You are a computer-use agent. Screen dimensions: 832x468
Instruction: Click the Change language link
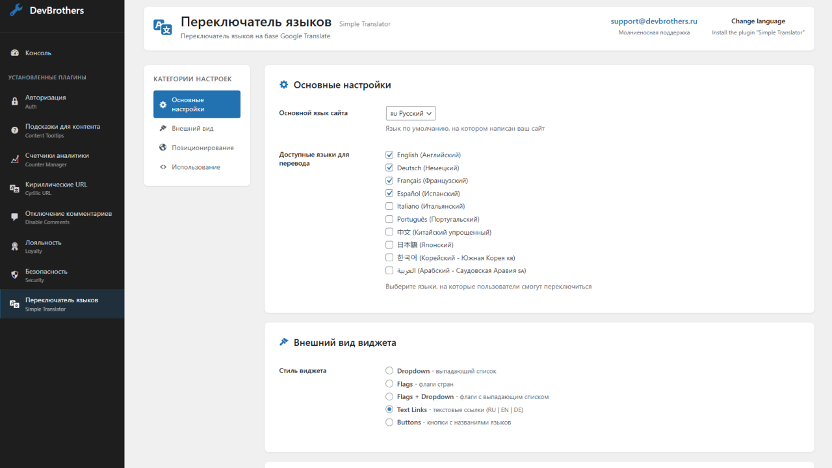click(758, 21)
